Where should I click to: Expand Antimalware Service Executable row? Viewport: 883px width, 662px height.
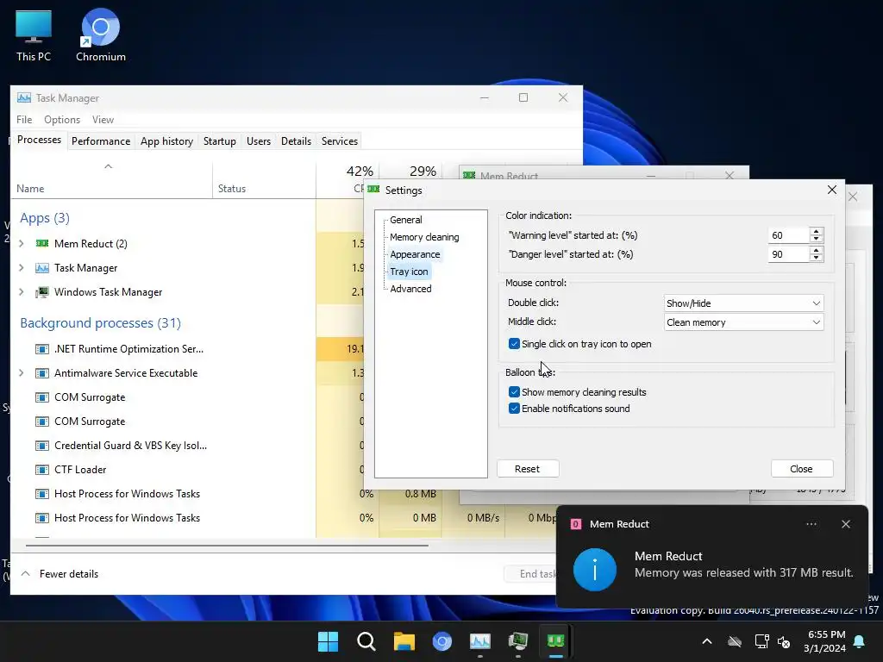(x=22, y=373)
